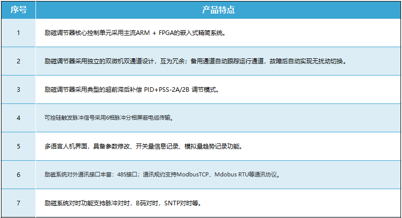
Task: Select the row number 6 cell
Action: [18, 175]
